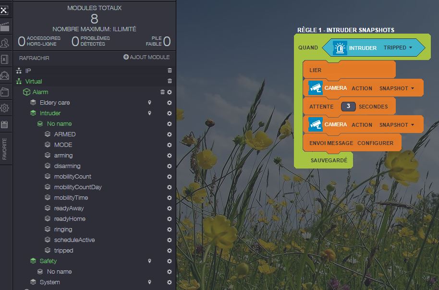Click the first Camera block icon
Screen dimensions: 439x290
pos(316,88)
